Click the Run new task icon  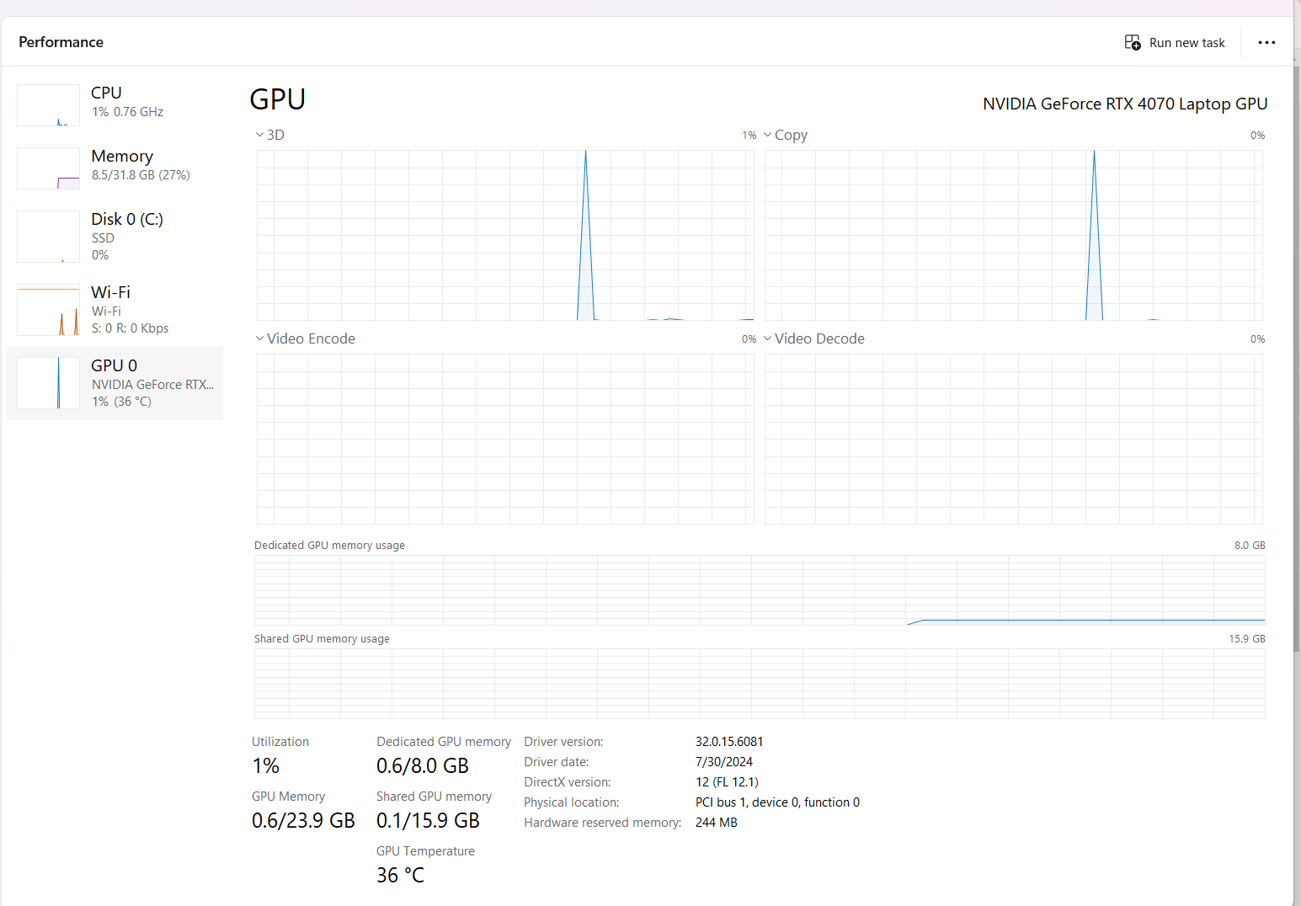[x=1133, y=42]
